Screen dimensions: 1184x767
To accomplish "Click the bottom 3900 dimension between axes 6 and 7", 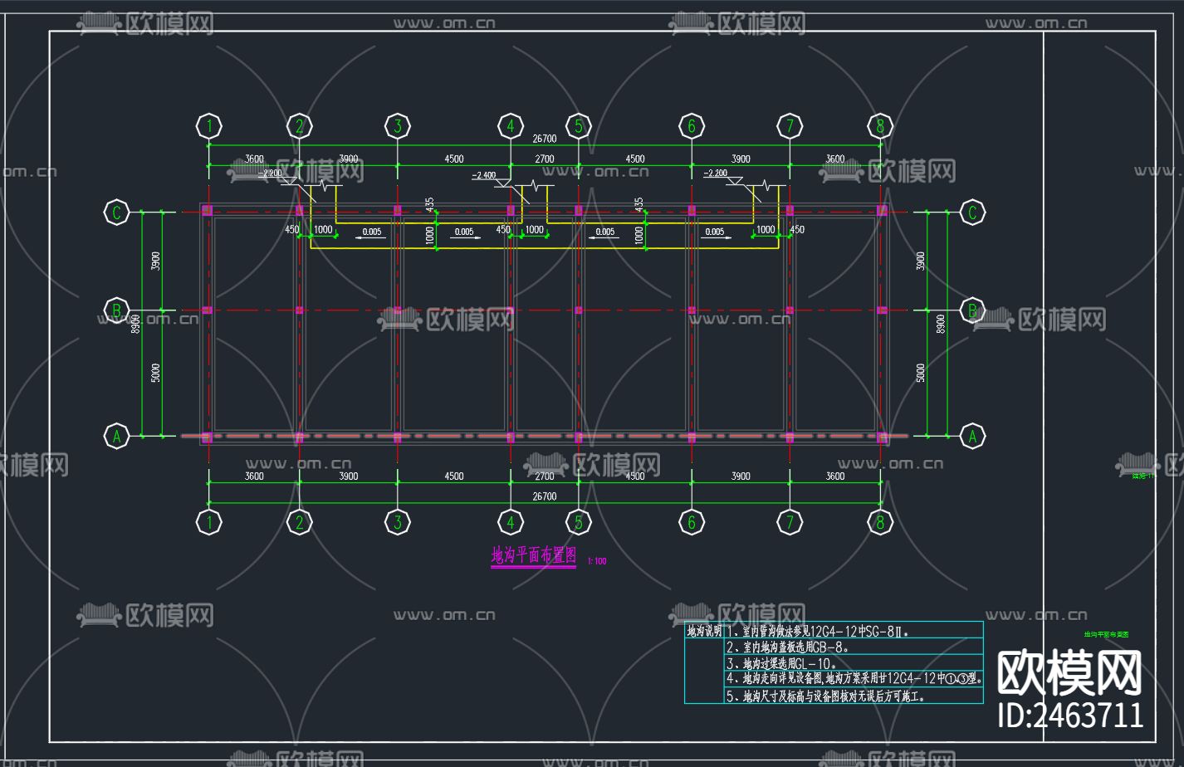I will 741,476.
